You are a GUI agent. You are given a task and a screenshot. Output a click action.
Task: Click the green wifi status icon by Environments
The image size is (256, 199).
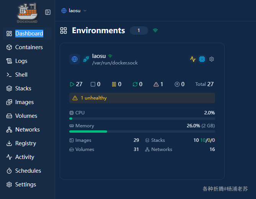[155, 30]
